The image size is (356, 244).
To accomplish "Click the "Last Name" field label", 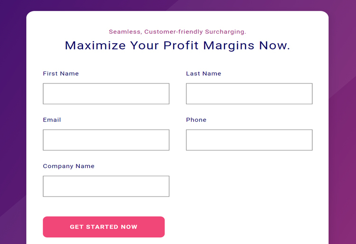I will pos(204,73).
